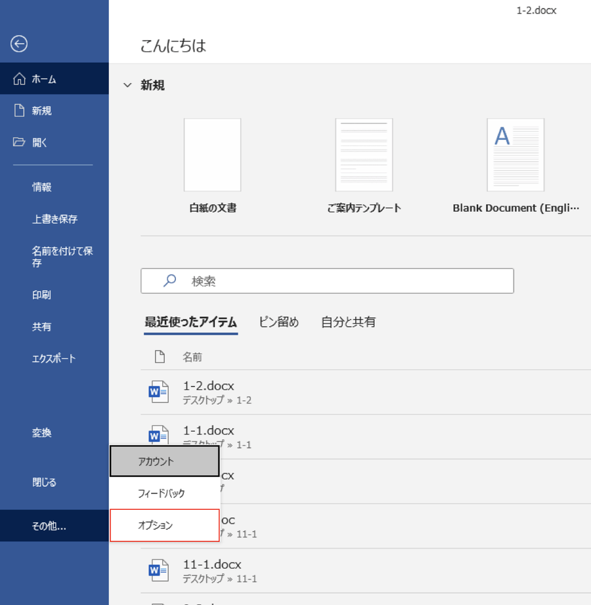Viewport: 591px width, 605px height.
Task: Sort by 名前 column header
Action: [x=192, y=357]
